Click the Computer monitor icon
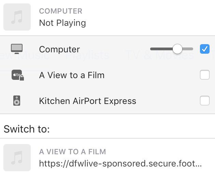 16,49
